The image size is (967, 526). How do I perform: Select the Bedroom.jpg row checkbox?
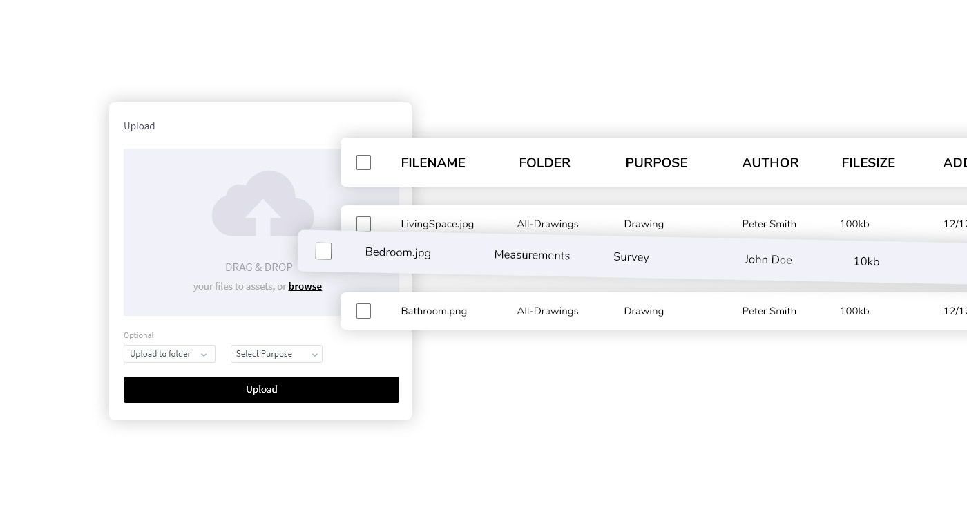click(x=323, y=251)
